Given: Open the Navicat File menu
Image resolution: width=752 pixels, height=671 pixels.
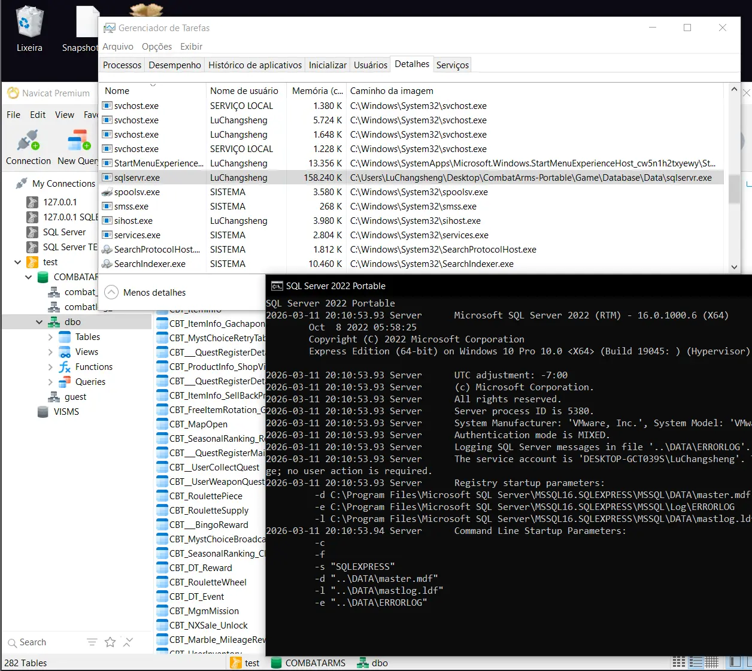Looking at the screenshot, I should 13,115.
